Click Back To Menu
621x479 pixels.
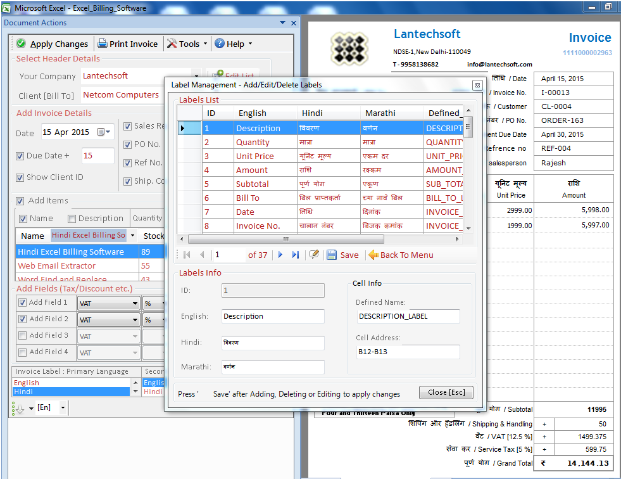401,255
